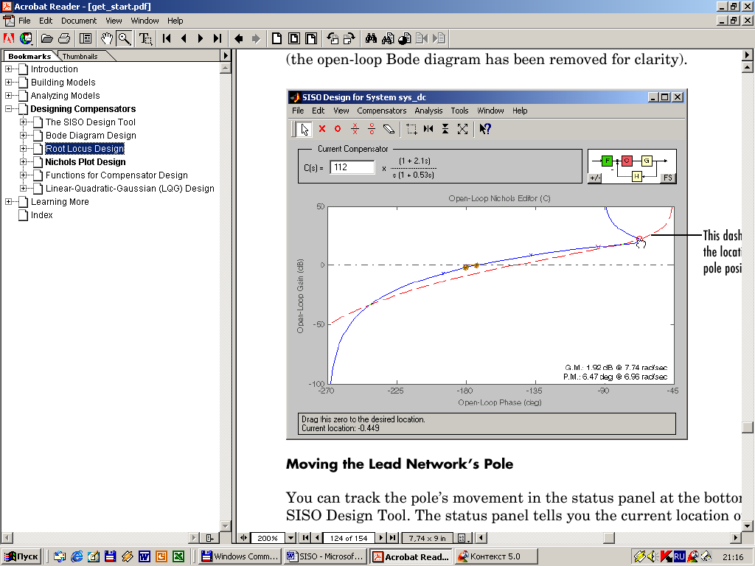Switch to SISO - Microsoft Word taskbar button
This screenshot has height=566, width=755.
point(325,556)
